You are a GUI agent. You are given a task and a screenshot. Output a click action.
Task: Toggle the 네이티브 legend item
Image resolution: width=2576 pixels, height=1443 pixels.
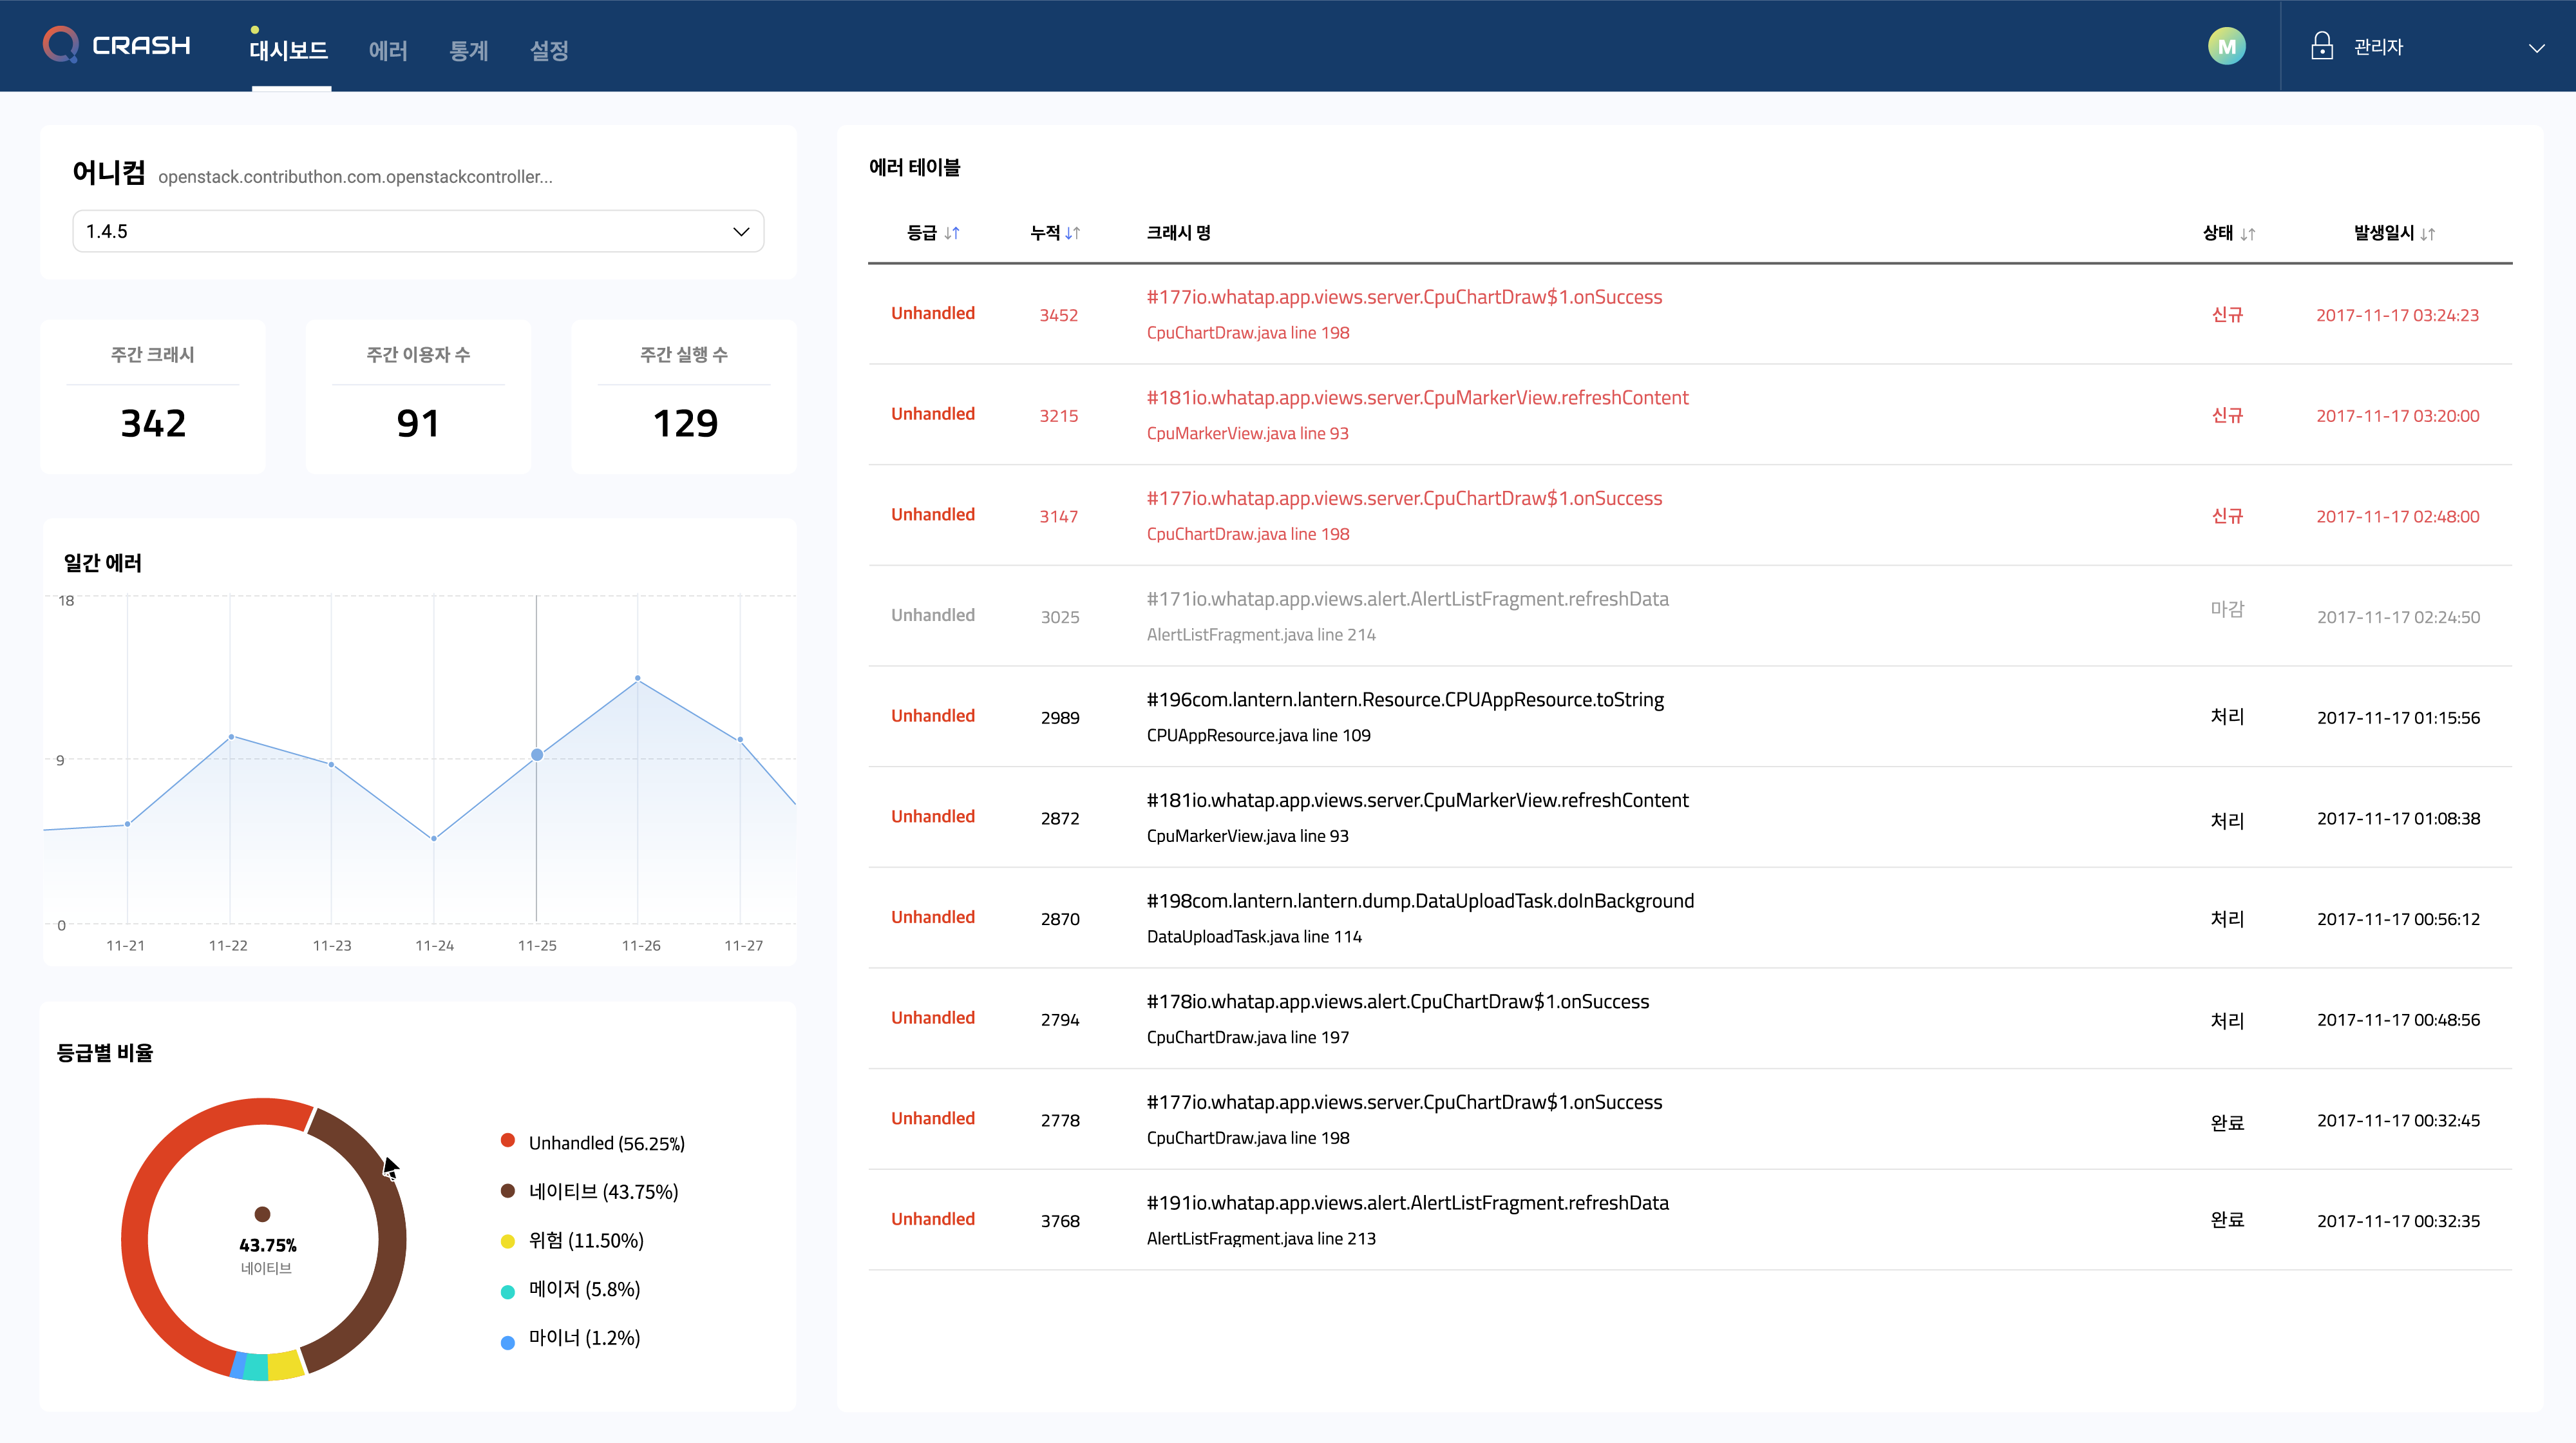point(603,1192)
